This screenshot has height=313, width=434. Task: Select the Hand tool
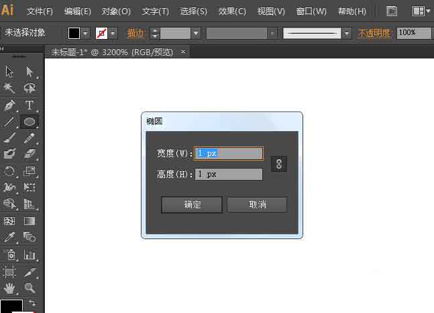pyautogui.click(x=9, y=288)
